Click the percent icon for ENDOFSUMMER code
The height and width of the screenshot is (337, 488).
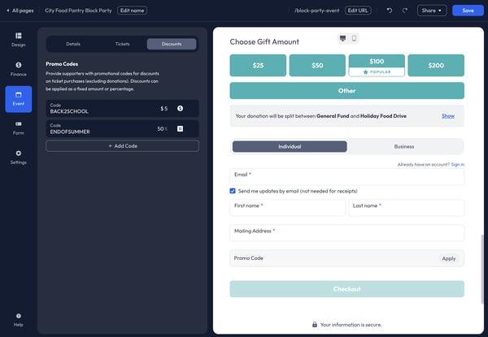pyautogui.click(x=180, y=128)
